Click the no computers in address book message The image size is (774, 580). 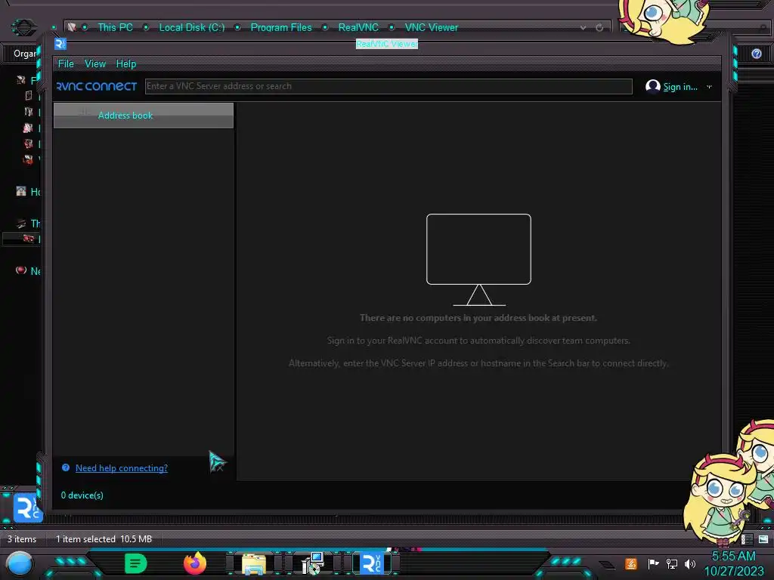[478, 318]
